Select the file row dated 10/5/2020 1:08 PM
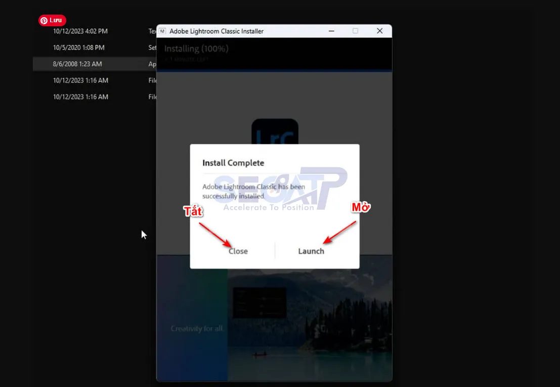Viewport: 560px width, 387px height. coord(79,47)
